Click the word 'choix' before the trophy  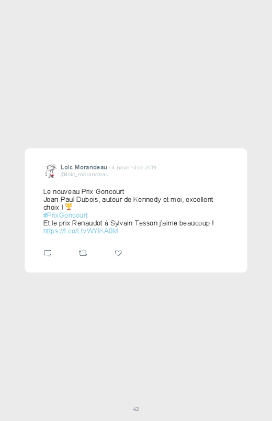point(51,207)
